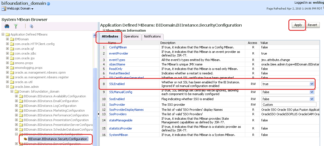The width and height of the screenshot is (324, 146).
Task: Click the SecurityConfiguration bean icon
Action: pyautogui.click(x=26, y=139)
